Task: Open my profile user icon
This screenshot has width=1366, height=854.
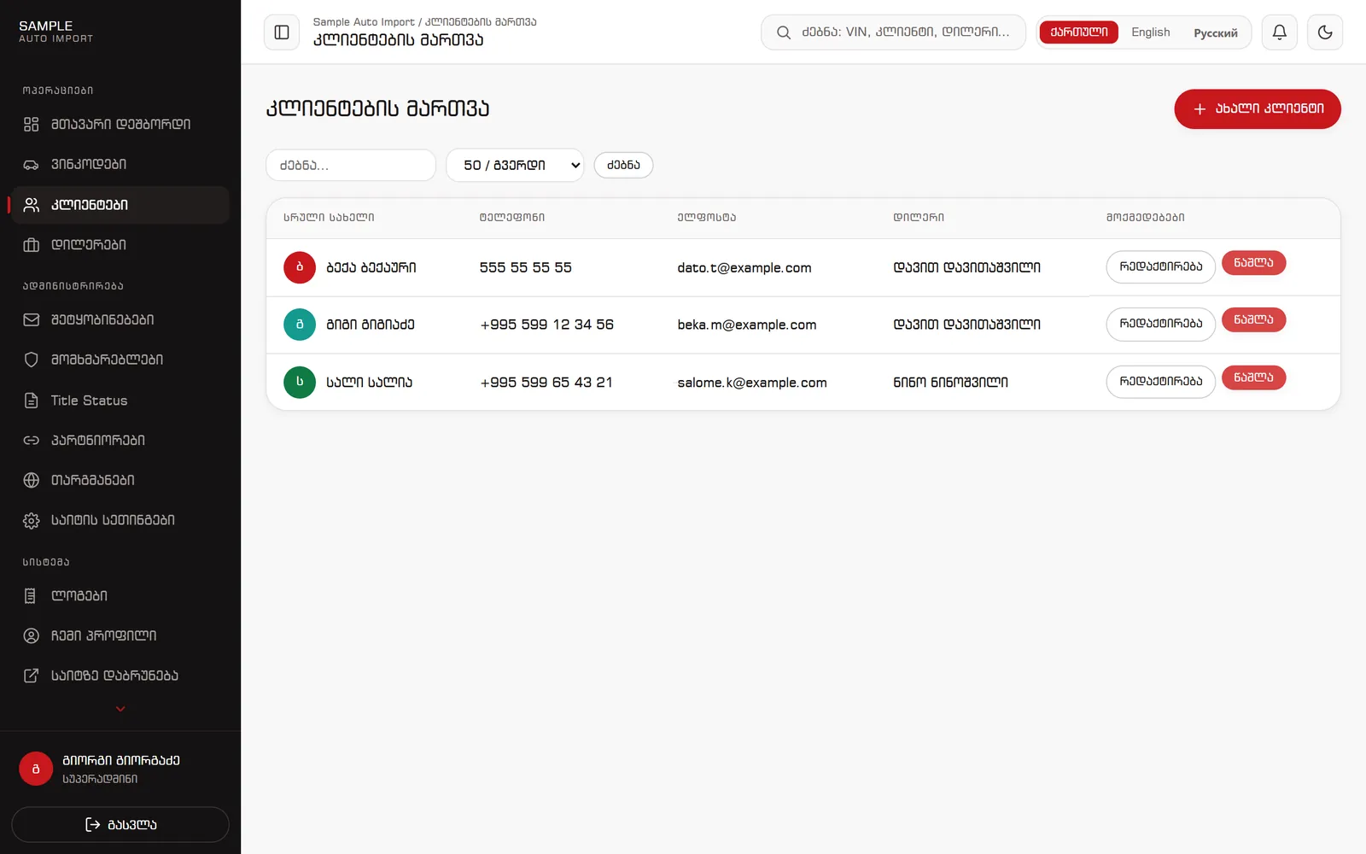Action: click(32, 635)
